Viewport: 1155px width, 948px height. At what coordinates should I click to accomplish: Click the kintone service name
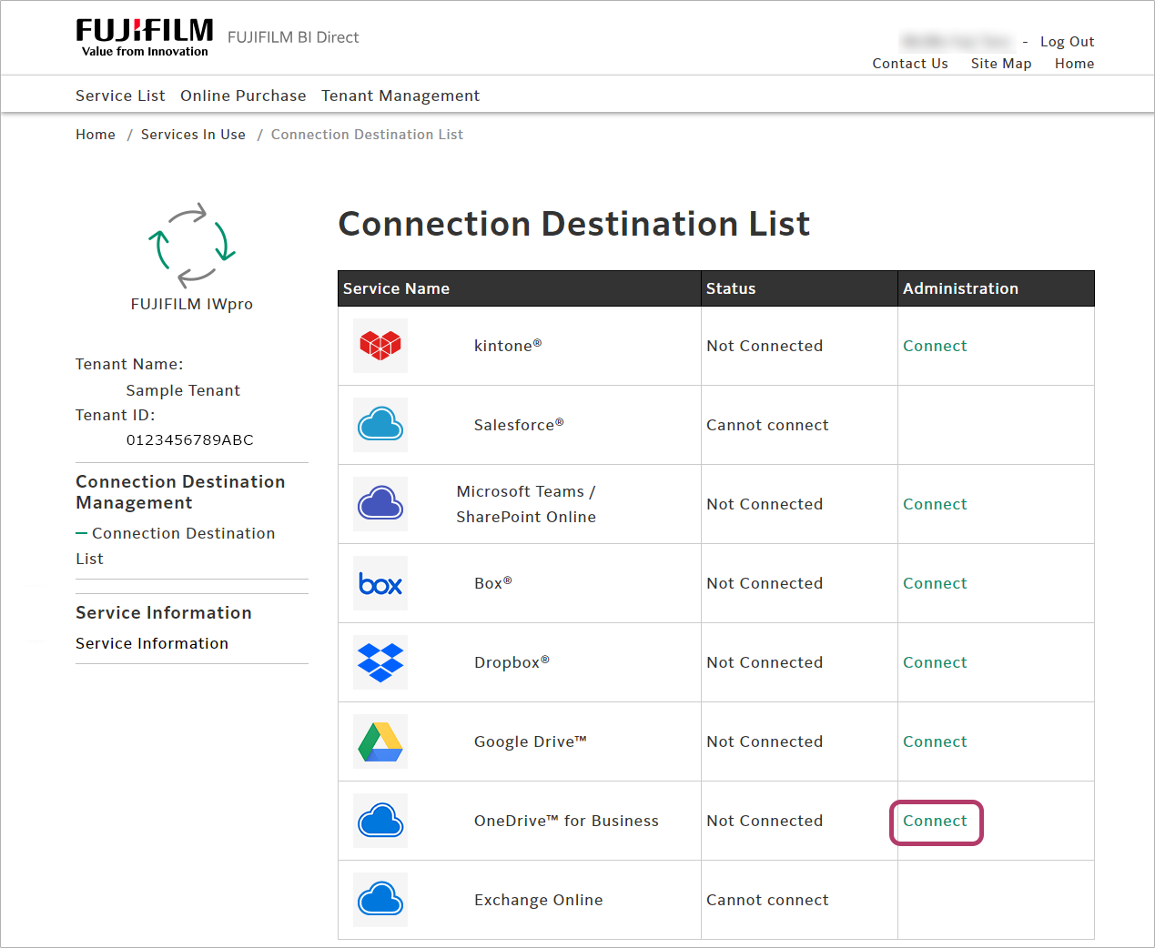508,346
